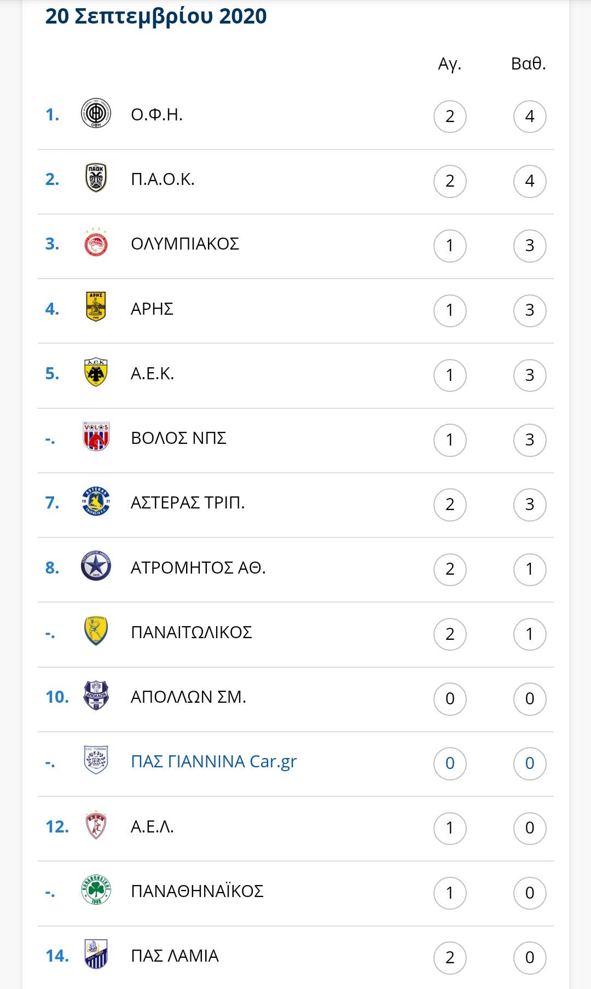Select the ΑΡΗΣ yellow badge
591x989 pixels.
point(96,306)
